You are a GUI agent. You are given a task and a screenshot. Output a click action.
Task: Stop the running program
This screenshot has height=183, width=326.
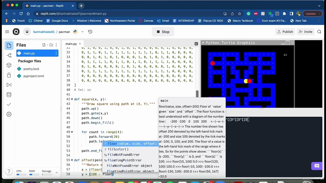163,32
